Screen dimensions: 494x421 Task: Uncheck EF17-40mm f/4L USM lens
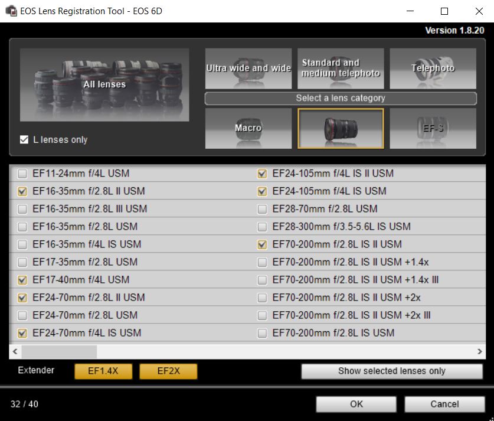pyautogui.click(x=22, y=280)
